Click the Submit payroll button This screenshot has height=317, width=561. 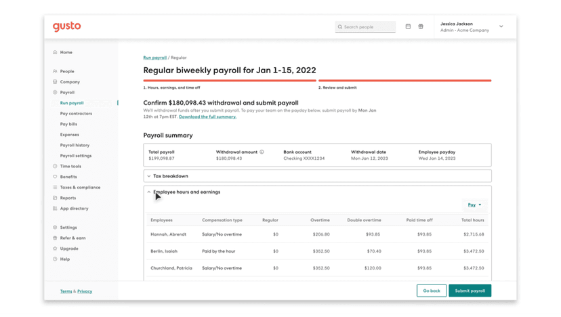[470, 291]
